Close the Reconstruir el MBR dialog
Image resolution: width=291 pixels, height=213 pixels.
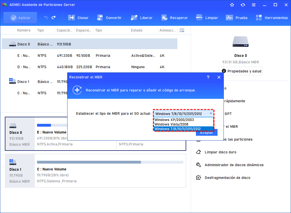coord(219,77)
